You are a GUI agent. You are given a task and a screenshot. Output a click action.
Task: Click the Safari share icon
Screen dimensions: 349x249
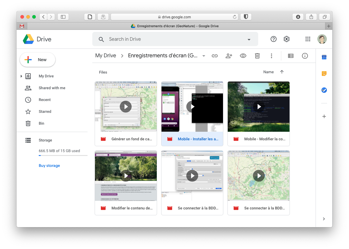click(311, 17)
